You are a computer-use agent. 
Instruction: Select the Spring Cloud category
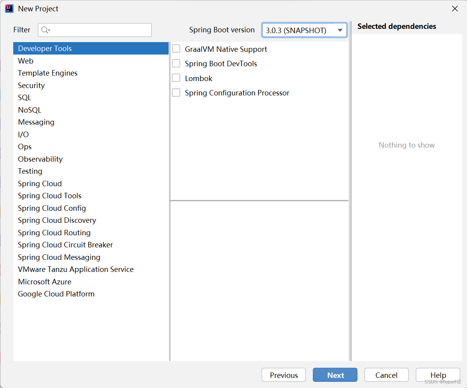(91, 184)
